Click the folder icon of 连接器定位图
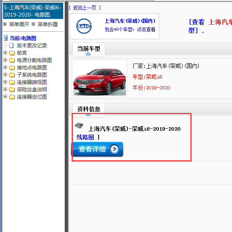Screen dimensions: 232x232 12,97
